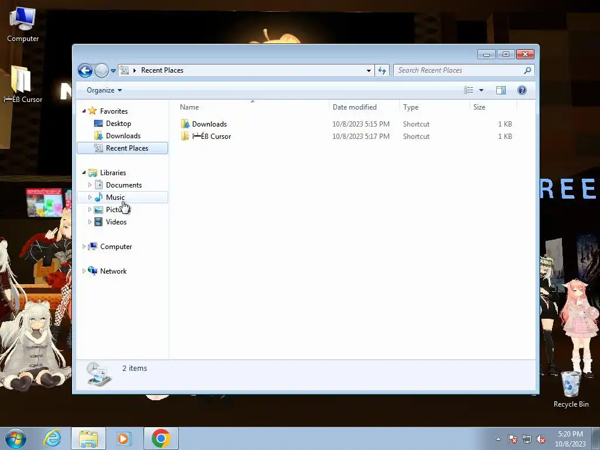Show hidden system tray icons arrow
Viewport: 600px width, 450px height.
pos(498,439)
